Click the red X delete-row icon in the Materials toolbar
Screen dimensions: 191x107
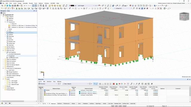114,84
